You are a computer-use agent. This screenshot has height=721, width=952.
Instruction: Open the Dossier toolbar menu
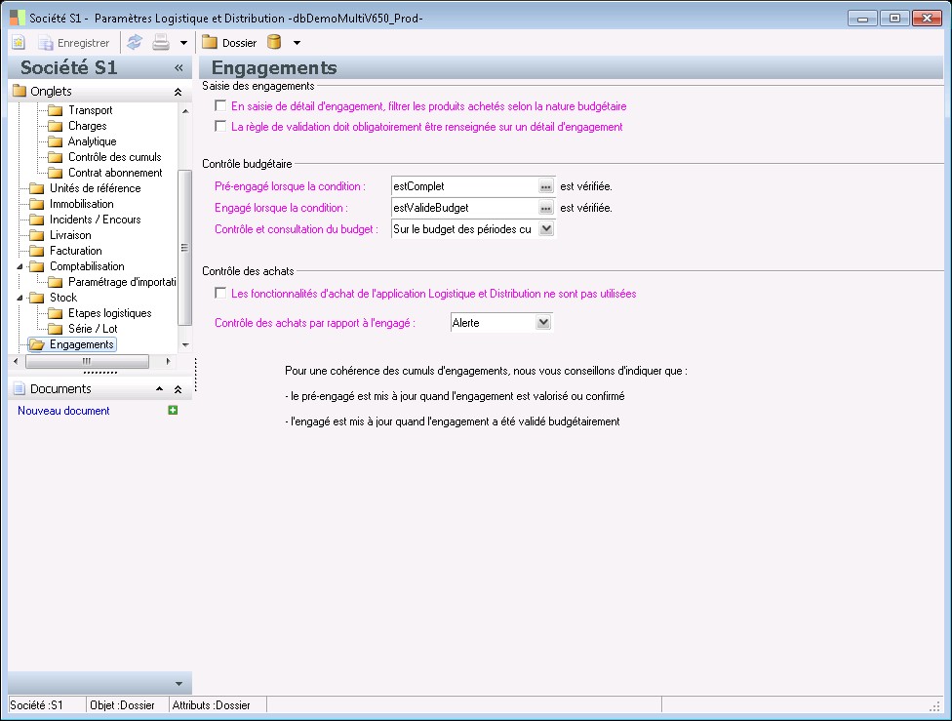click(x=229, y=43)
